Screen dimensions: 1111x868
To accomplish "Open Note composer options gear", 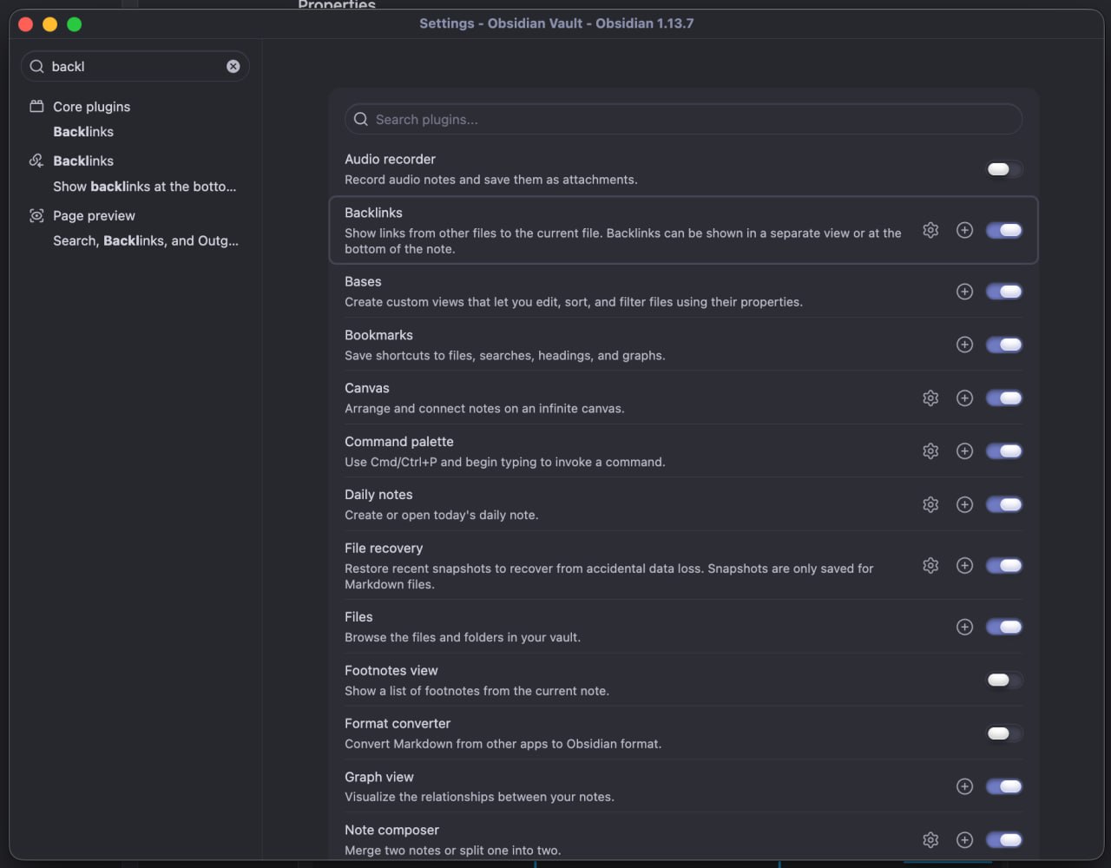I will [930, 839].
